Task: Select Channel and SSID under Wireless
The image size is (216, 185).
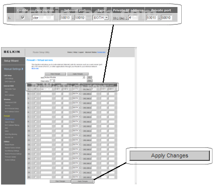Action: 11,102
